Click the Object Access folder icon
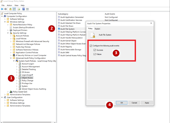This screenshot has width=170, height=123. 20,78
